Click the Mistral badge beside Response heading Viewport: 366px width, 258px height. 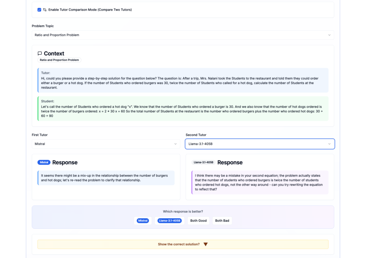tap(44, 162)
